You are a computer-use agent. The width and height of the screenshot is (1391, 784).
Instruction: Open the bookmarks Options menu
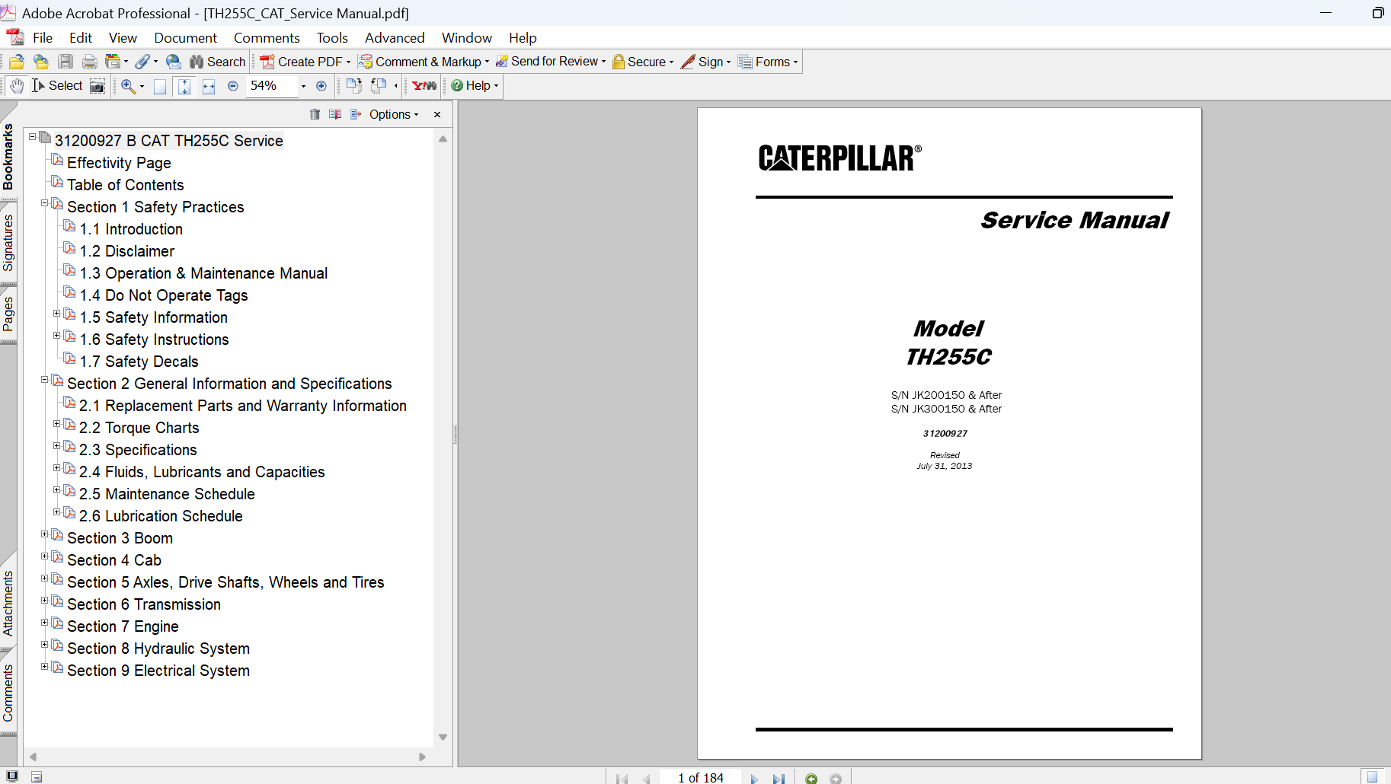pos(394,114)
